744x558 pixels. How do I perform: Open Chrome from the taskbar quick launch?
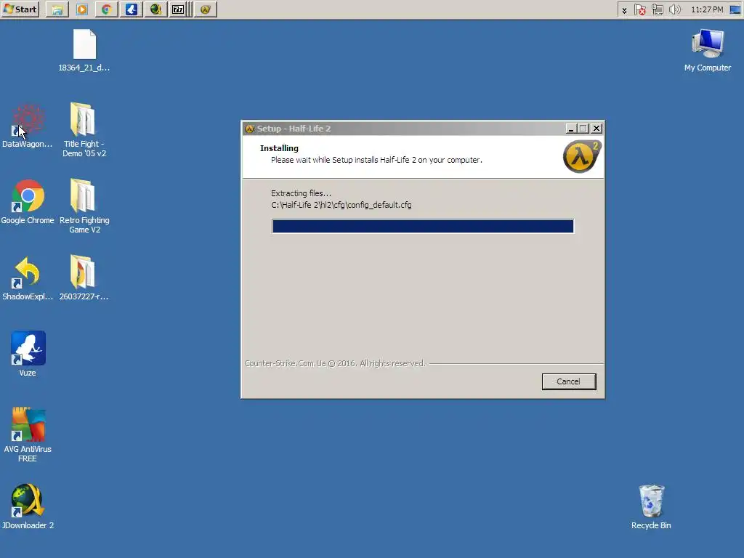point(106,9)
